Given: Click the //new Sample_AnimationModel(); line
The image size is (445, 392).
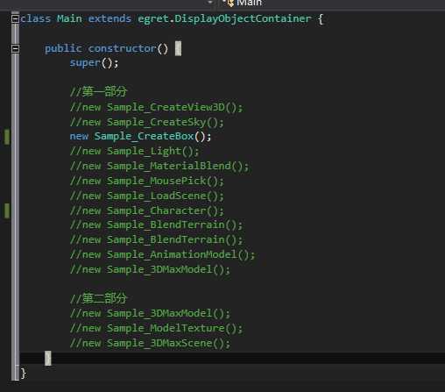Looking at the screenshot, I should pos(163,255).
